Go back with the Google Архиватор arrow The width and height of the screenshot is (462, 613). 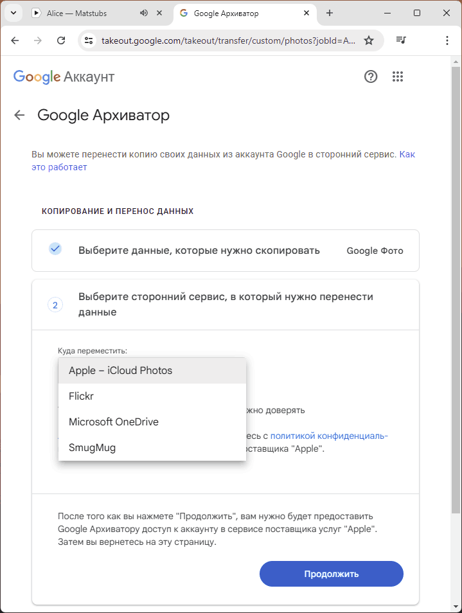pyautogui.click(x=19, y=115)
